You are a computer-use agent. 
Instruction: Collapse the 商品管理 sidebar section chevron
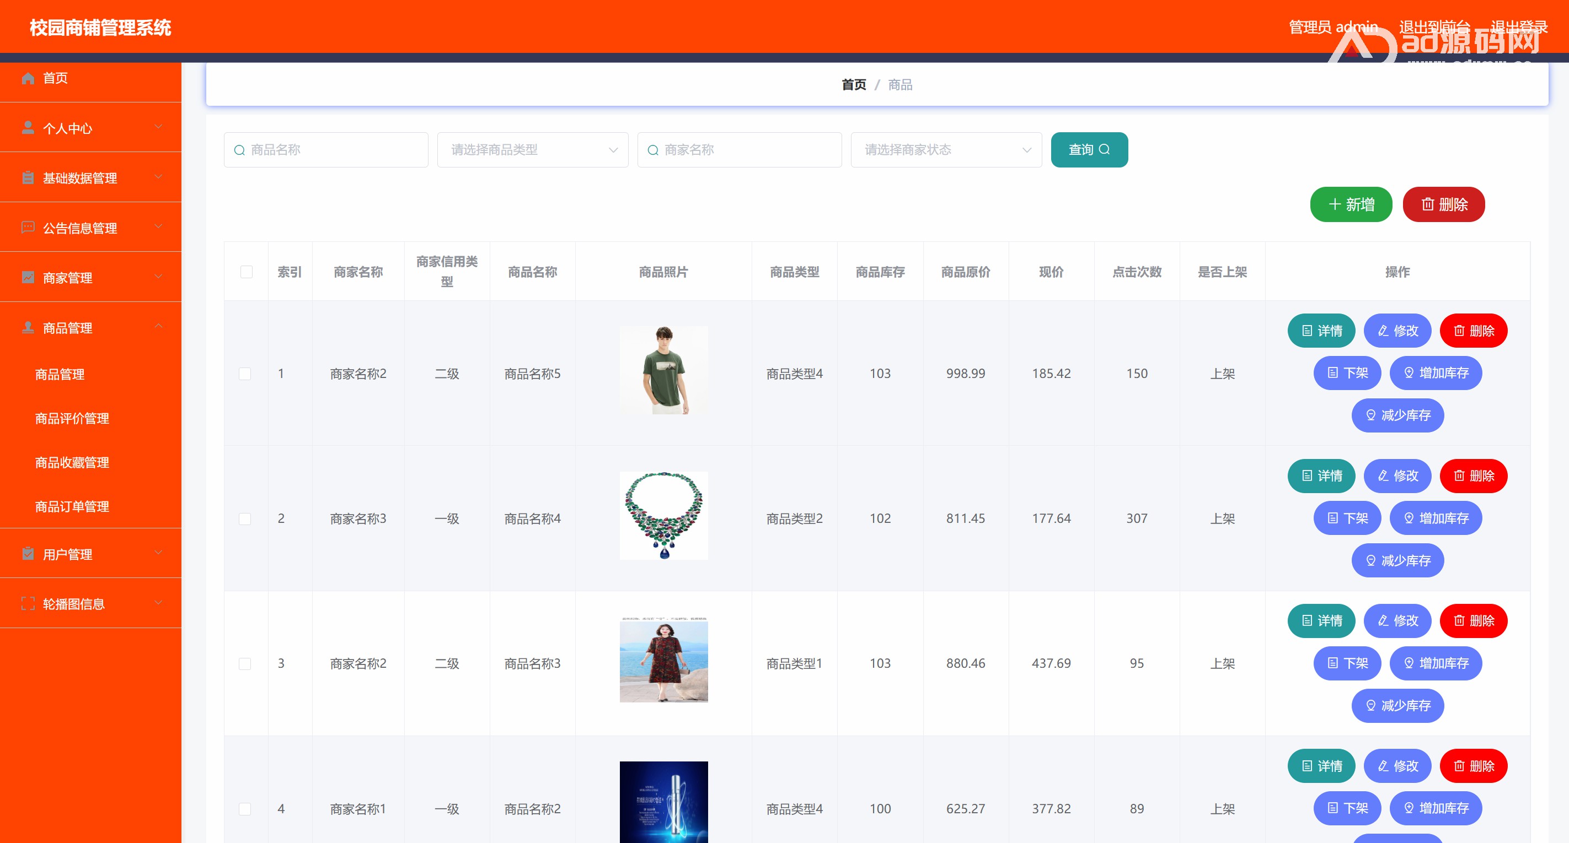pyautogui.click(x=158, y=327)
